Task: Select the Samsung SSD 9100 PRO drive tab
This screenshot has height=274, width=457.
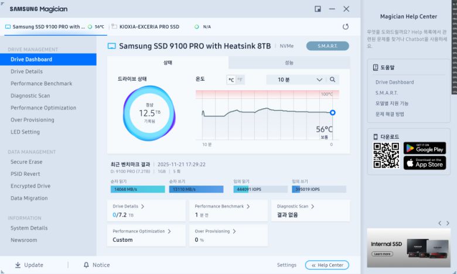Action: 55,27
